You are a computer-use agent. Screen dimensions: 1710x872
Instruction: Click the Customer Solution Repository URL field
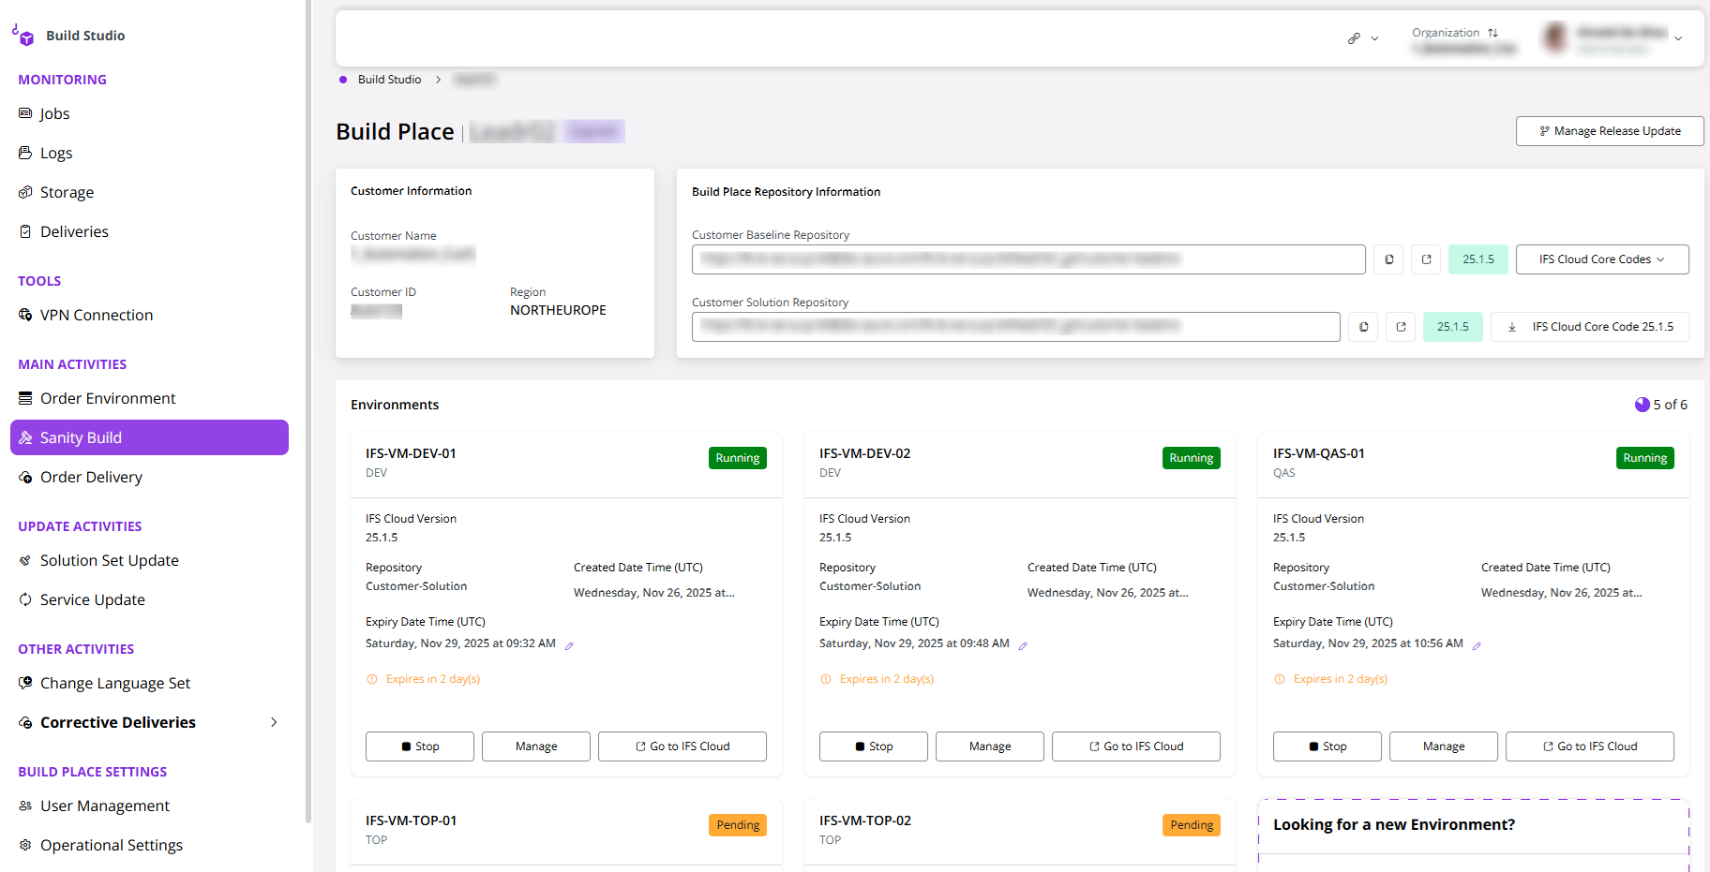click(1016, 327)
